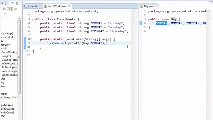Click the package declaration in ConstWeeks.java
The height and width of the screenshot is (120, 213).
pos(65,11)
